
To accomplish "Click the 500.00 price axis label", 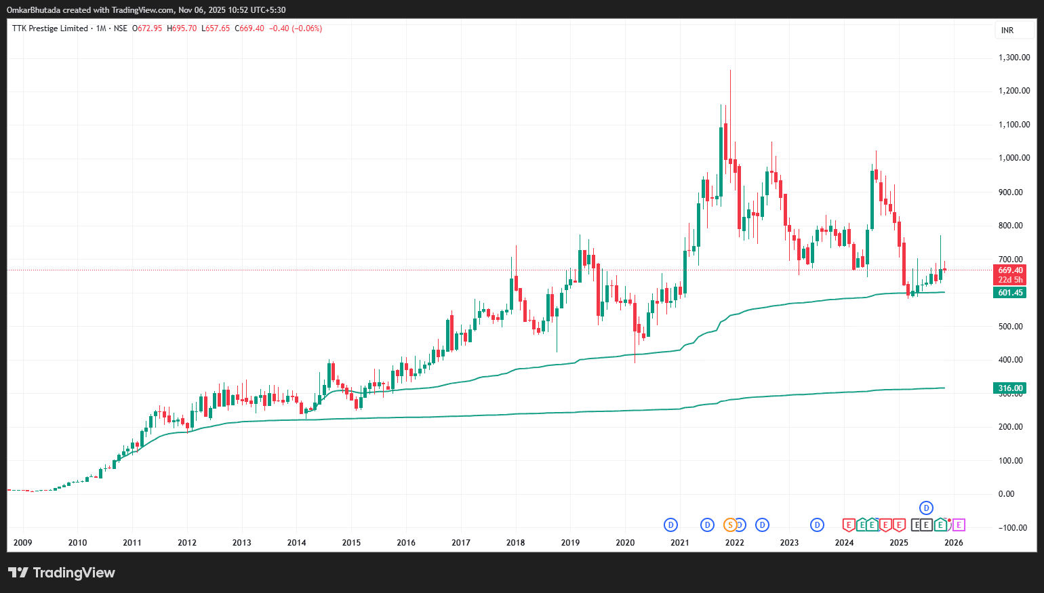I will (x=1011, y=326).
